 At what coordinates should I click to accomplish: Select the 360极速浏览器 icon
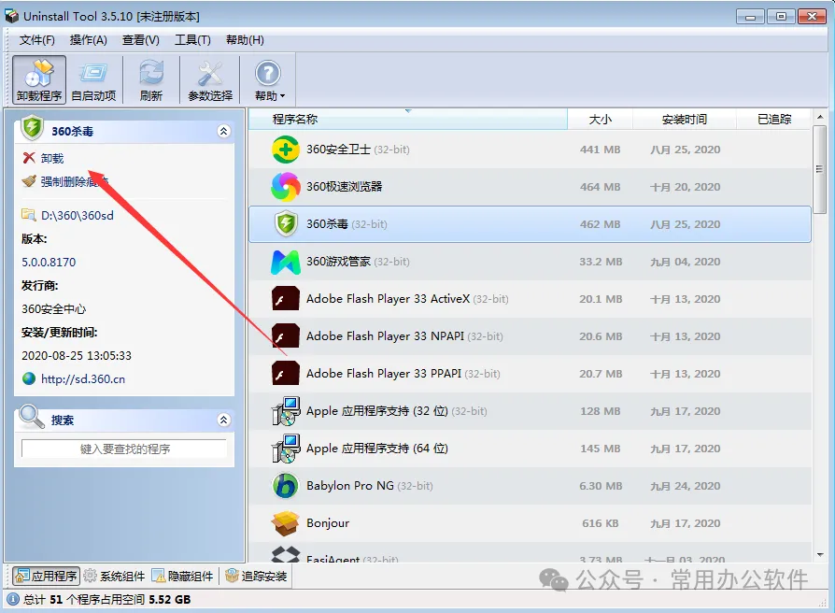(x=286, y=187)
